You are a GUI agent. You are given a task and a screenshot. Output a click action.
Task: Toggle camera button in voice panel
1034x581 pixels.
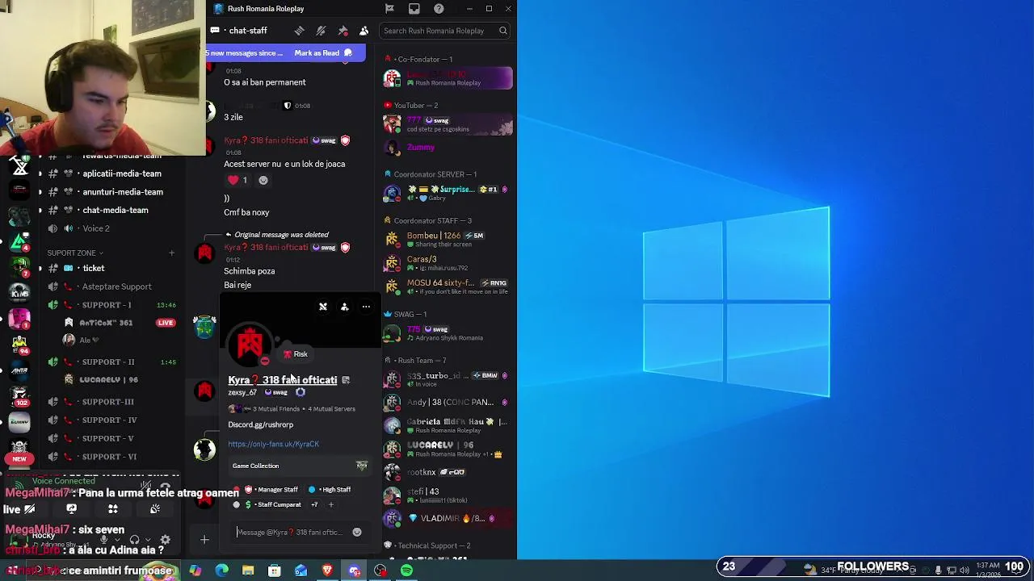[29, 509]
